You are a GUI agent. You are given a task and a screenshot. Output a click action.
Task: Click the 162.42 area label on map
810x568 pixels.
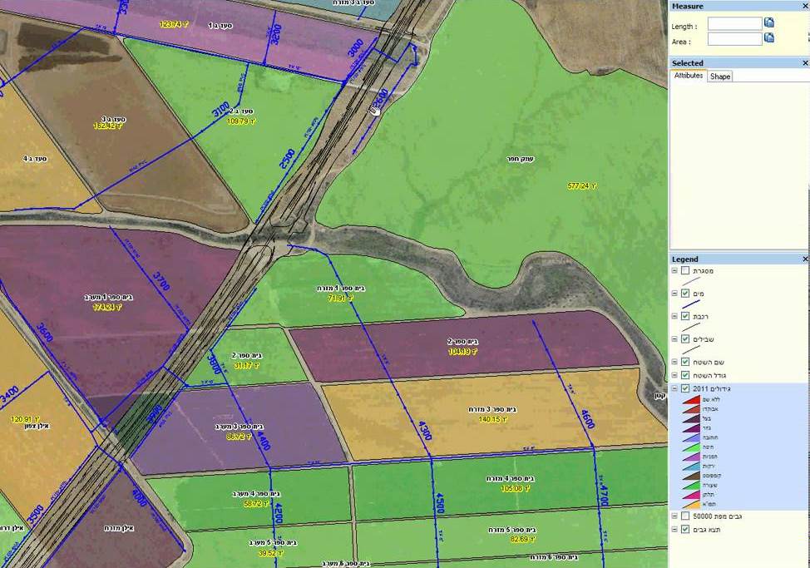click(x=108, y=126)
